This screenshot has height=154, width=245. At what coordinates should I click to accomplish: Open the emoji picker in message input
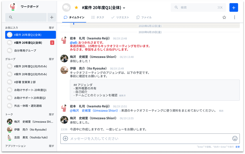click(x=235, y=138)
